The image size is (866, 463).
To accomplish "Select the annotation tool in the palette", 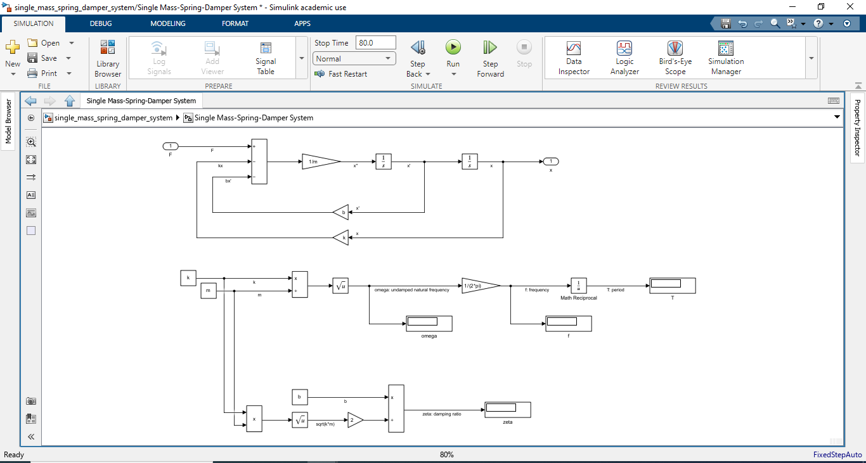I will [30, 195].
